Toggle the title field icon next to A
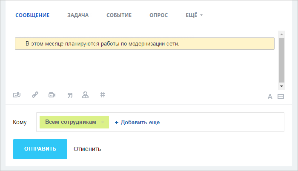 coord(281,97)
